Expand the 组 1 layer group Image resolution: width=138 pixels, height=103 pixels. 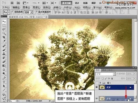click(x=100, y=83)
